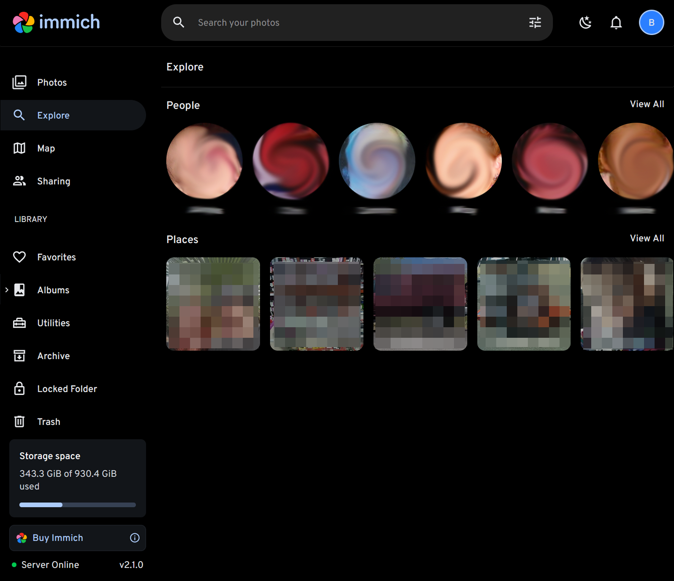
Task: Open fifth place thumbnail at row end
Action: pyautogui.click(x=627, y=304)
